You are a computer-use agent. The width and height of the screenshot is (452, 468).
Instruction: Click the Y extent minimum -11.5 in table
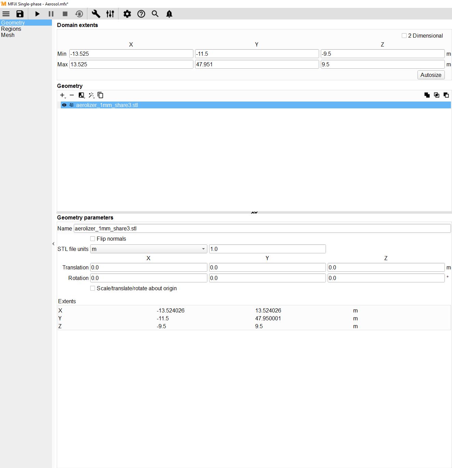tap(163, 318)
